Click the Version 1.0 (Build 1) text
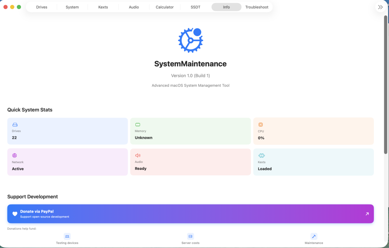The height and width of the screenshot is (248, 389). click(x=191, y=76)
